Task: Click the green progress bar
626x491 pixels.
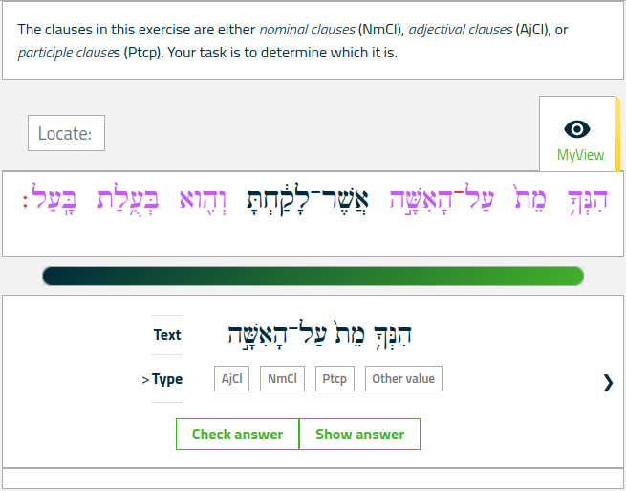Action: (313, 276)
